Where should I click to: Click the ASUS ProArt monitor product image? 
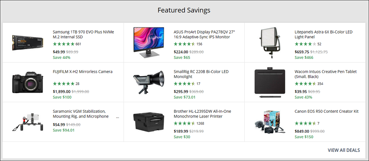149,43
